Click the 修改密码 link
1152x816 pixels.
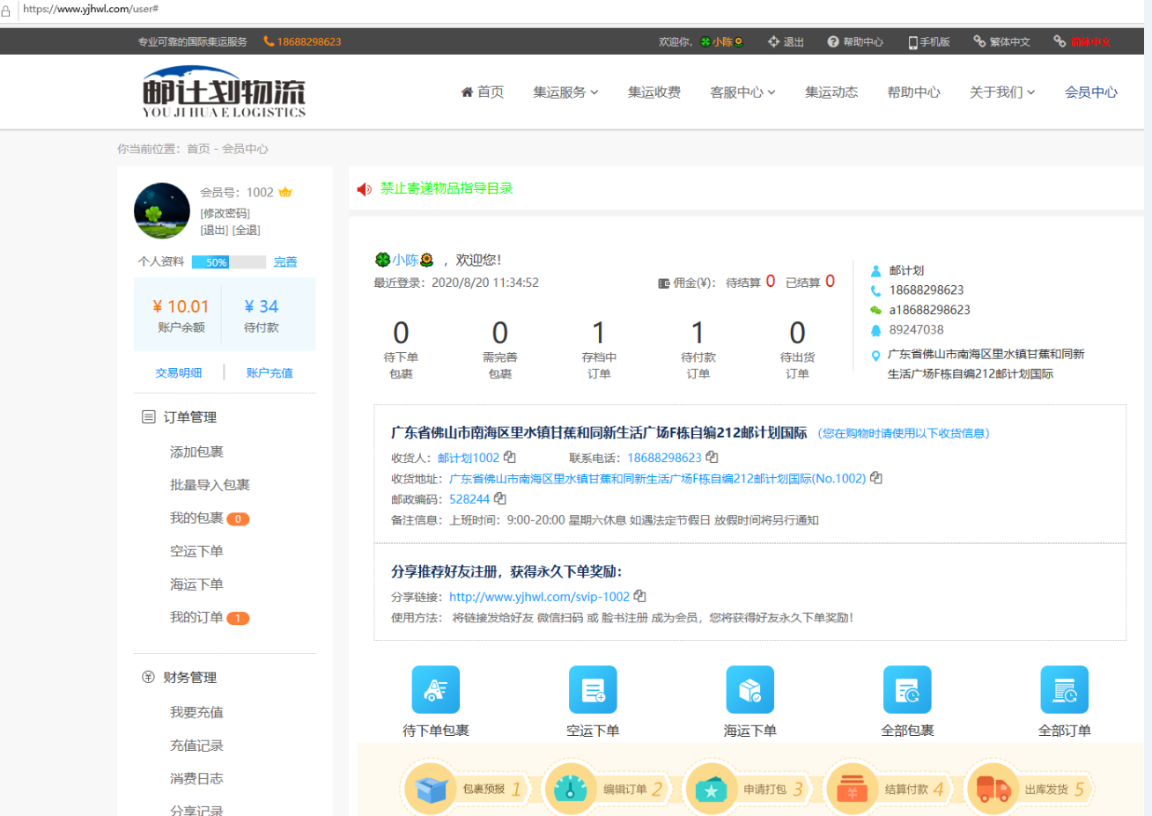(x=225, y=213)
